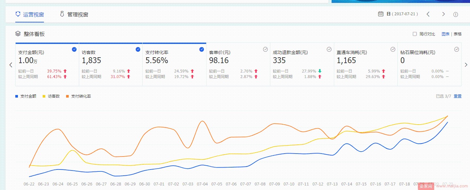The image size is (470, 190).
Task: Toggle 支付金额 legend blue swatch
Action: 17,96
